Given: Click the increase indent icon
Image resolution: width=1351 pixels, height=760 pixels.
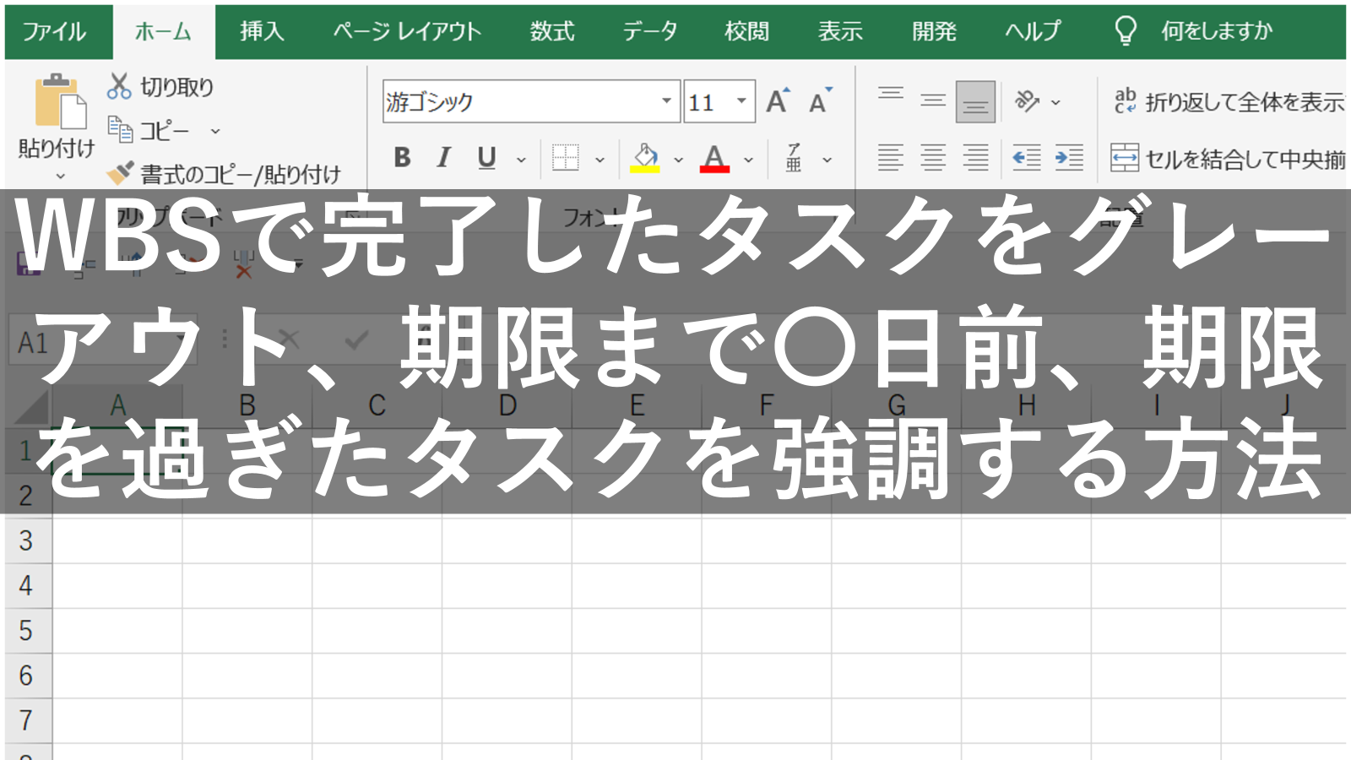Looking at the screenshot, I should tap(1069, 158).
